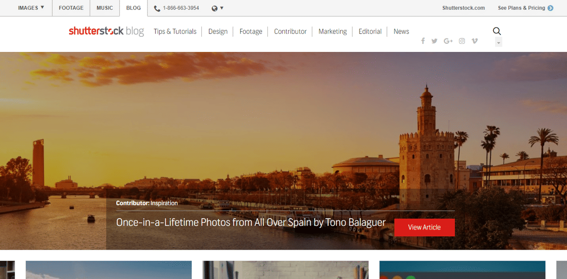Open the Vimeo social icon
The image size is (567, 279).
474,41
